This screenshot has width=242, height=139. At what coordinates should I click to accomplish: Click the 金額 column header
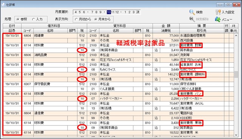(x=166, y=26)
